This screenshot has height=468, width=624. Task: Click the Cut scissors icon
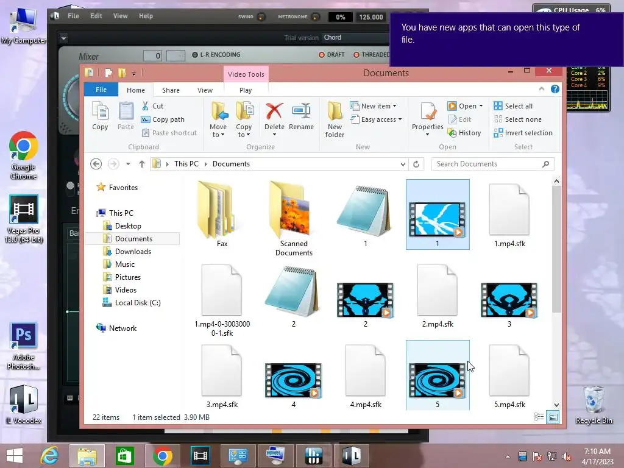[145, 106]
